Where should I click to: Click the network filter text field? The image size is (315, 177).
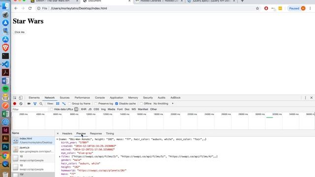coord(30,109)
